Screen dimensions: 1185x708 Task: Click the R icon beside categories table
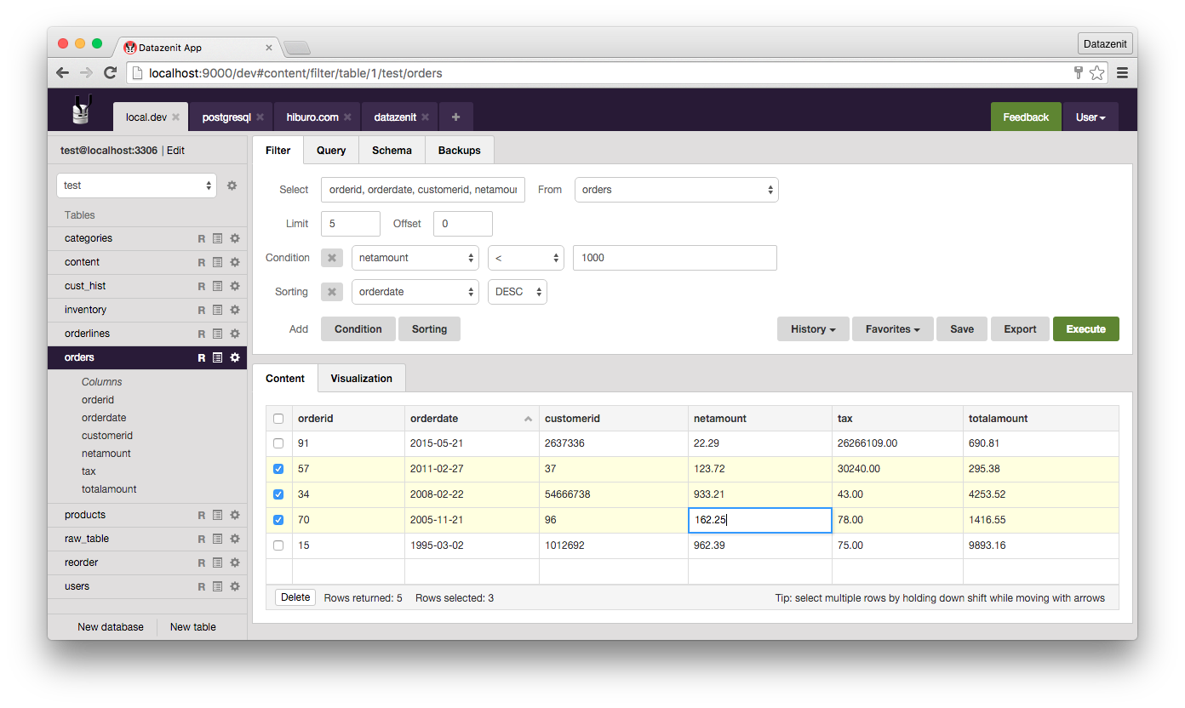(x=202, y=238)
